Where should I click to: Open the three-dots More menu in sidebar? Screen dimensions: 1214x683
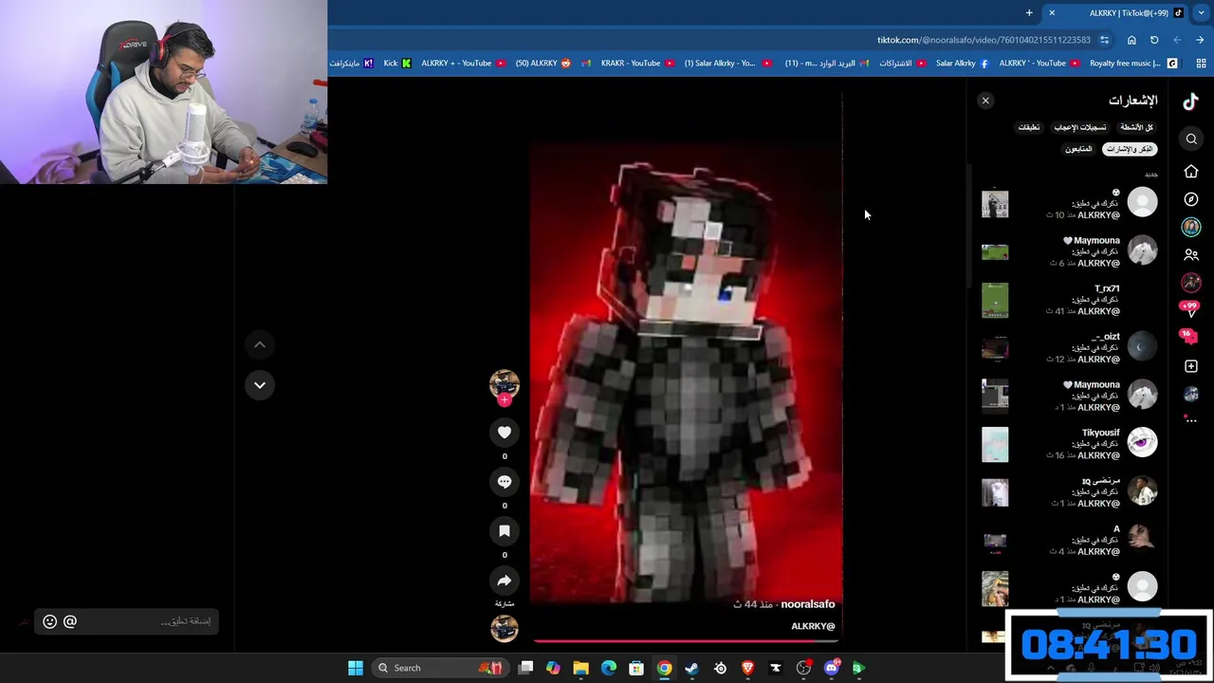(x=1191, y=419)
